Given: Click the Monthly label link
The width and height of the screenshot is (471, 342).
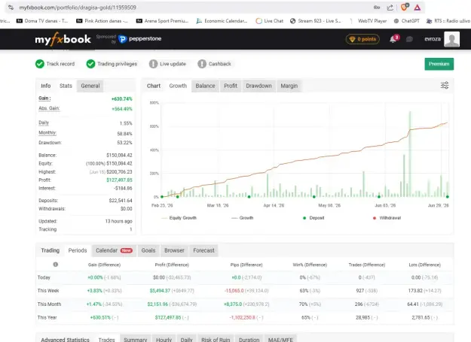Looking at the screenshot, I should [x=47, y=133].
